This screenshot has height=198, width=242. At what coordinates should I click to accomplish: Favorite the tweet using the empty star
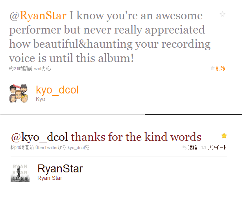(x=222, y=14)
